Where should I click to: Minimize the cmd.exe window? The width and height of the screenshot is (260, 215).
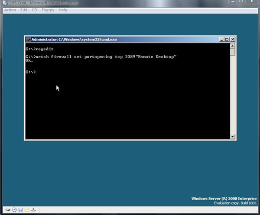coord(221,40)
